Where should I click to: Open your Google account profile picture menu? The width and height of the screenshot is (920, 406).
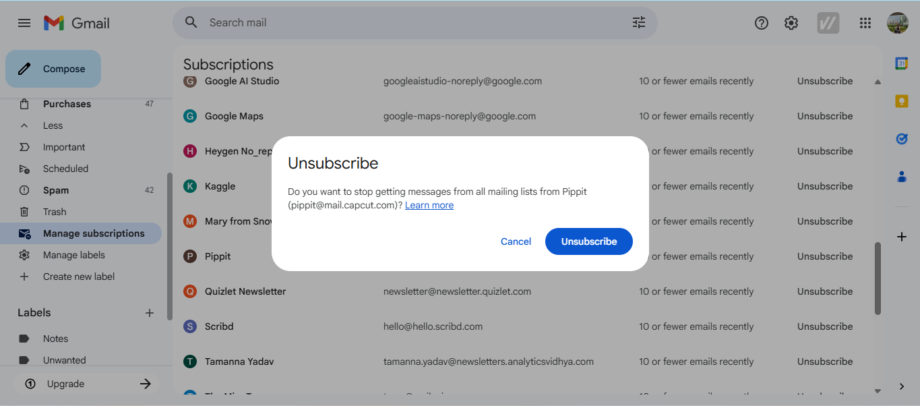click(x=897, y=22)
